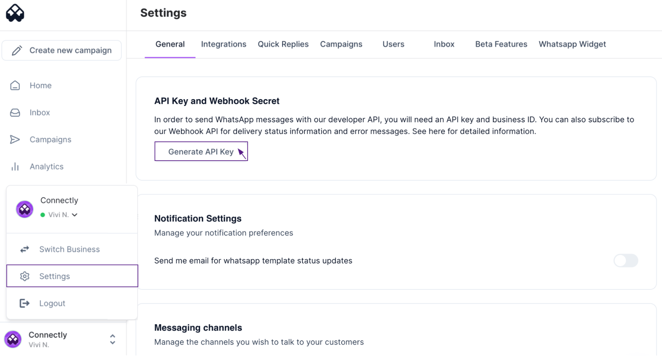This screenshot has width=662, height=358.
Task: Open Inbox from the sidebar
Action: click(x=40, y=113)
